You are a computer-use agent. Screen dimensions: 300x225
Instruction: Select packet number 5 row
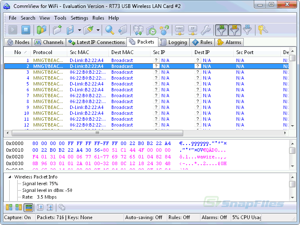click(146, 84)
